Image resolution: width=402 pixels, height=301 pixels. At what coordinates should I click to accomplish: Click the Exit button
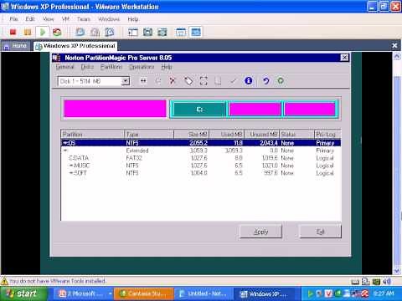click(x=320, y=232)
